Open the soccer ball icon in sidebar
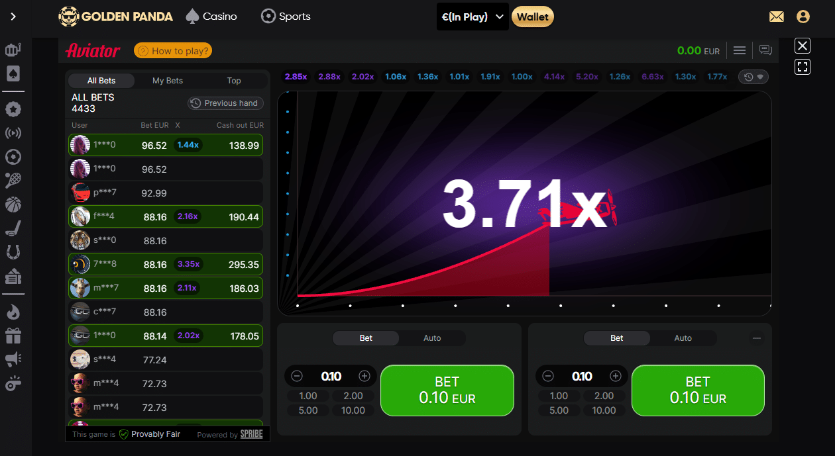 13,157
